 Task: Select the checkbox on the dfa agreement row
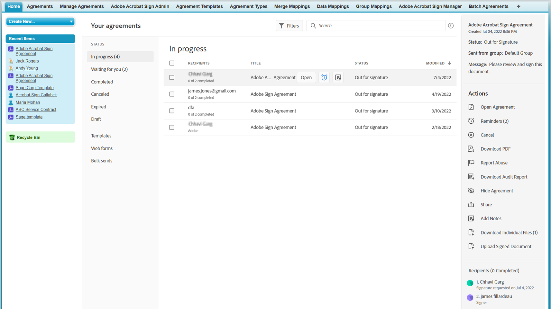(x=171, y=110)
